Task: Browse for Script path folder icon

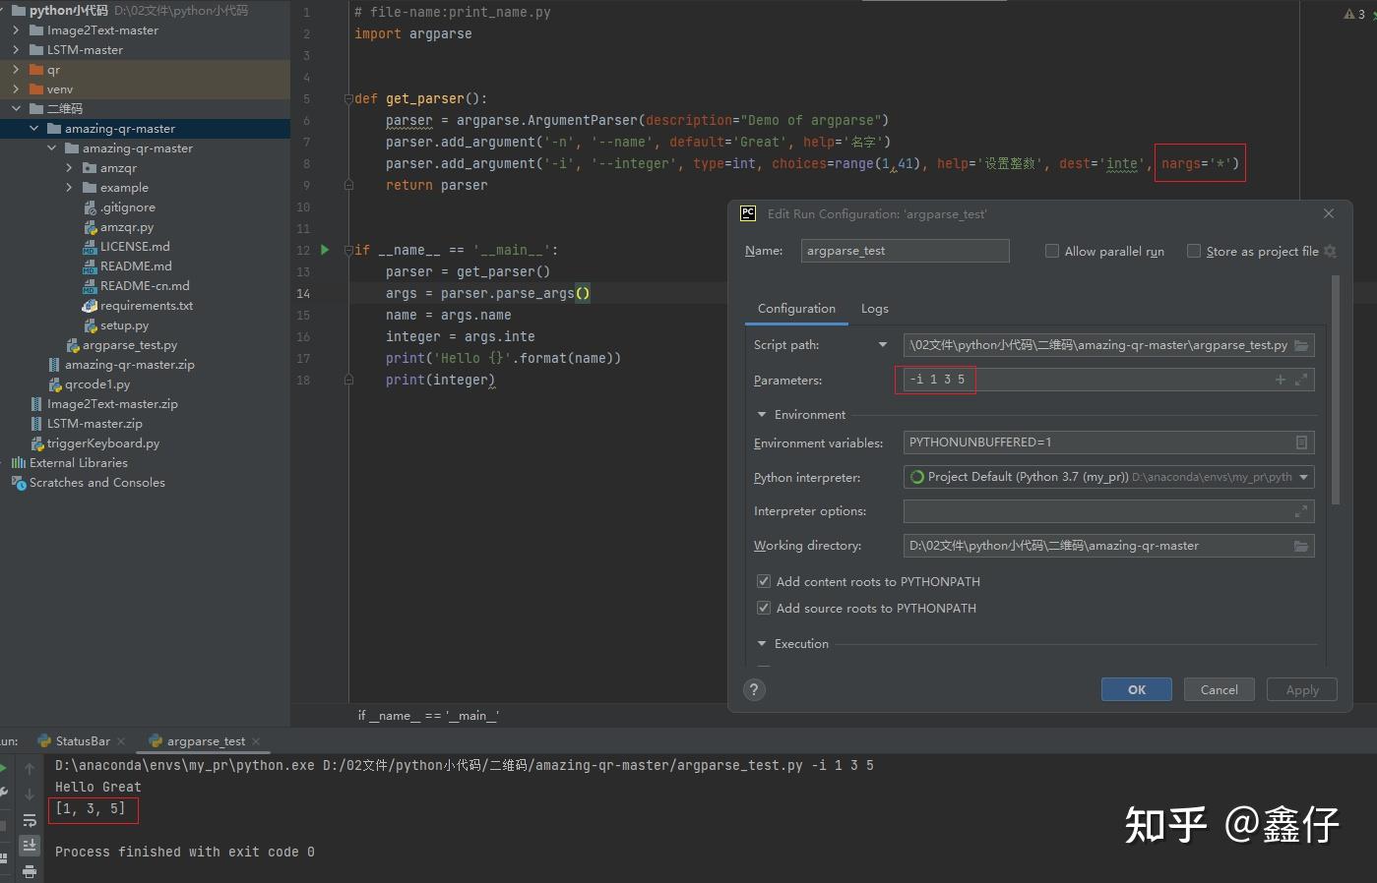Action: pos(1301,345)
